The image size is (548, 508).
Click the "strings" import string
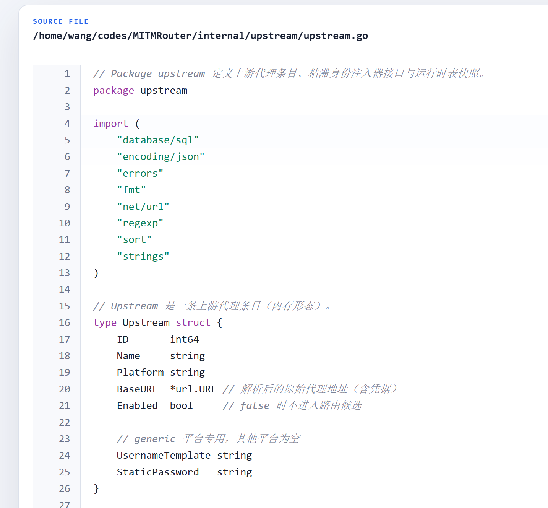click(x=143, y=256)
